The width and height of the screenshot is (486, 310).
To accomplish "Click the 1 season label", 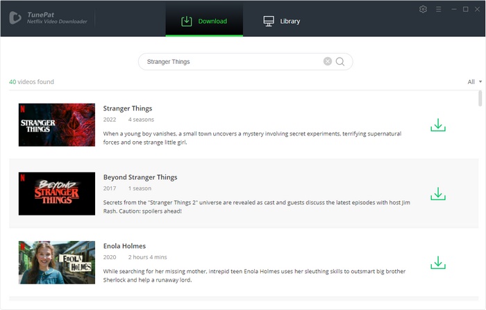I will point(140,188).
